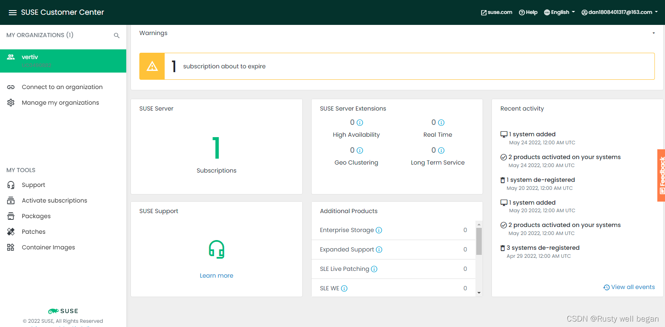Click the Container Images icon

point(11,247)
